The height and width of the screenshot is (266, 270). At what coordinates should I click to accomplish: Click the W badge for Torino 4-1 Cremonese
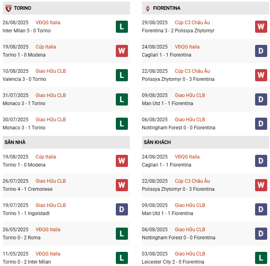click(x=121, y=185)
